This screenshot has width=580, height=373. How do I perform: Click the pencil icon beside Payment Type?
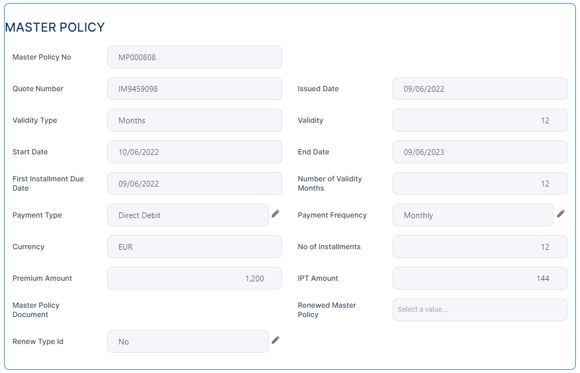point(275,213)
